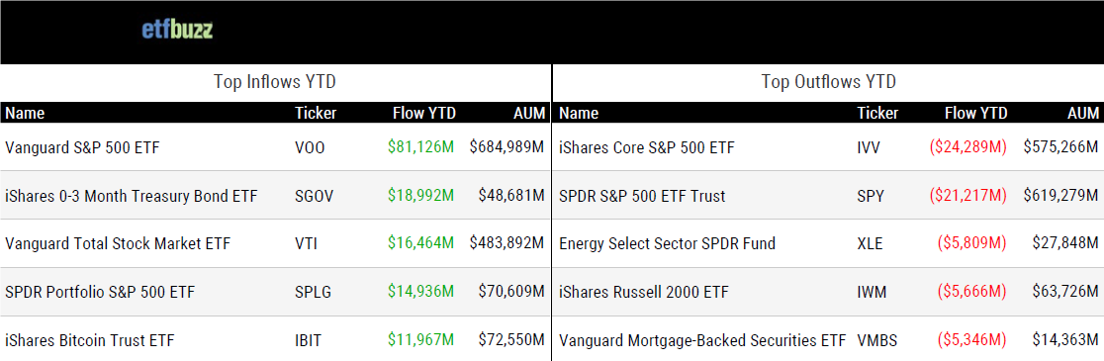The image size is (1104, 361).
Task: Sort inflows by the Flow YTD column header
Action: tap(424, 114)
